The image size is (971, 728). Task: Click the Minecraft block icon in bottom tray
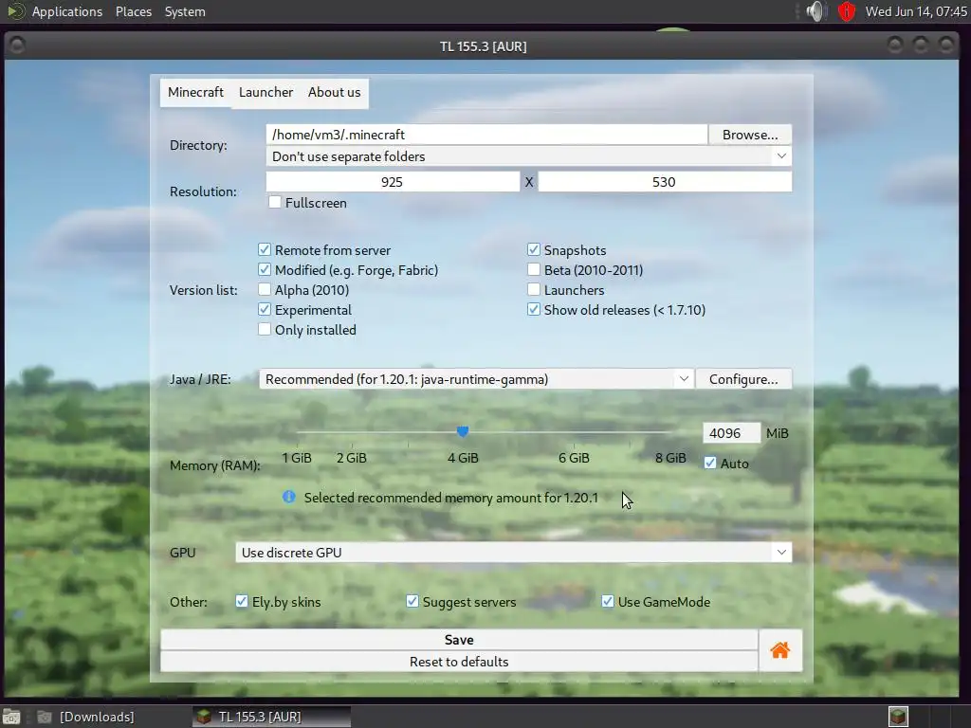click(x=898, y=717)
